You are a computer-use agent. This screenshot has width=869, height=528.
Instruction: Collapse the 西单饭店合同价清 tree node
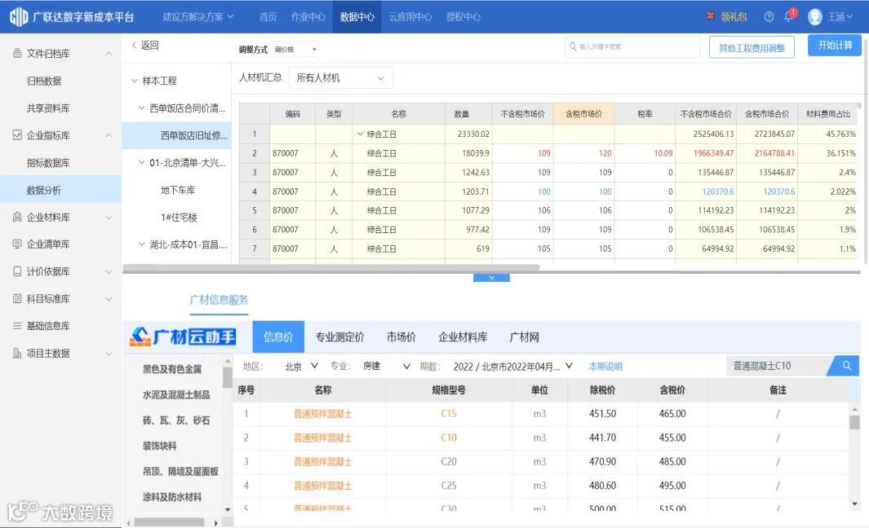[141, 108]
